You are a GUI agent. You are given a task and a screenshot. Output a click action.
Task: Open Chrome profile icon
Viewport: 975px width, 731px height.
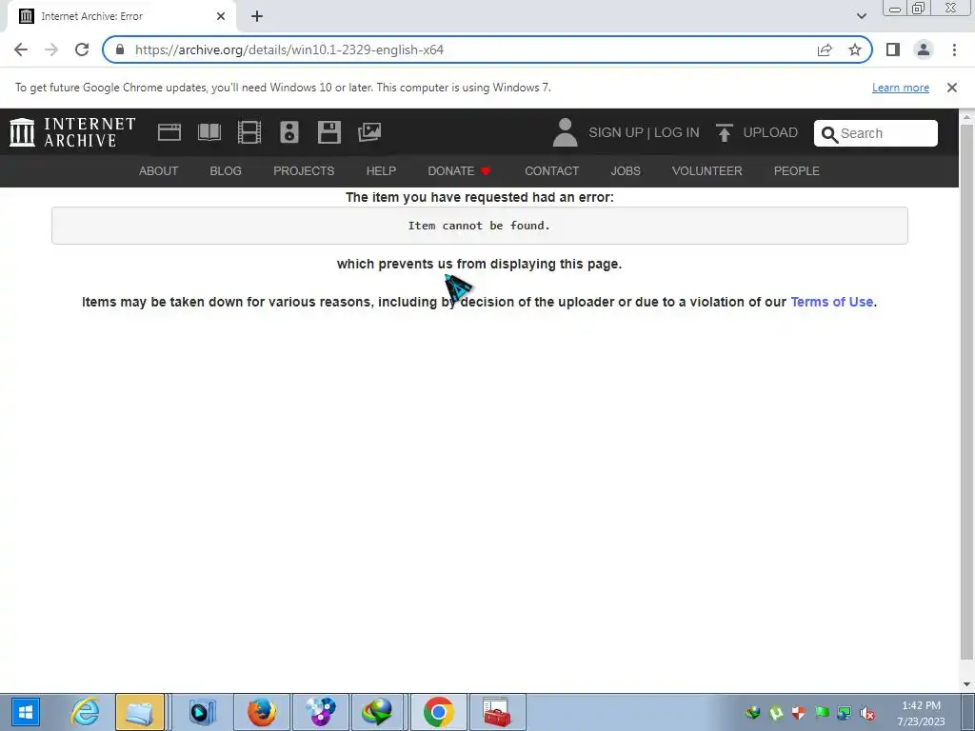coord(924,49)
